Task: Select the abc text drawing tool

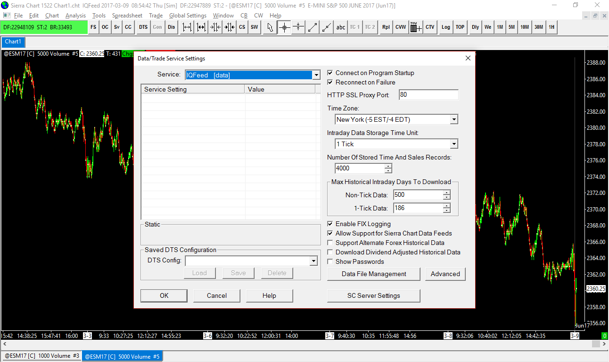Action: click(x=341, y=27)
